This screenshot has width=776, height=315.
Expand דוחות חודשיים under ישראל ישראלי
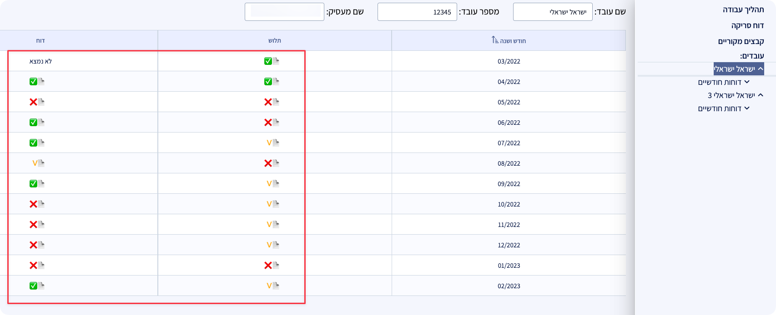[x=746, y=82]
